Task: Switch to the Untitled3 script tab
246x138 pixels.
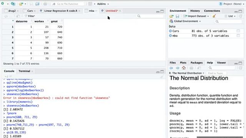Action: (x=112, y=11)
